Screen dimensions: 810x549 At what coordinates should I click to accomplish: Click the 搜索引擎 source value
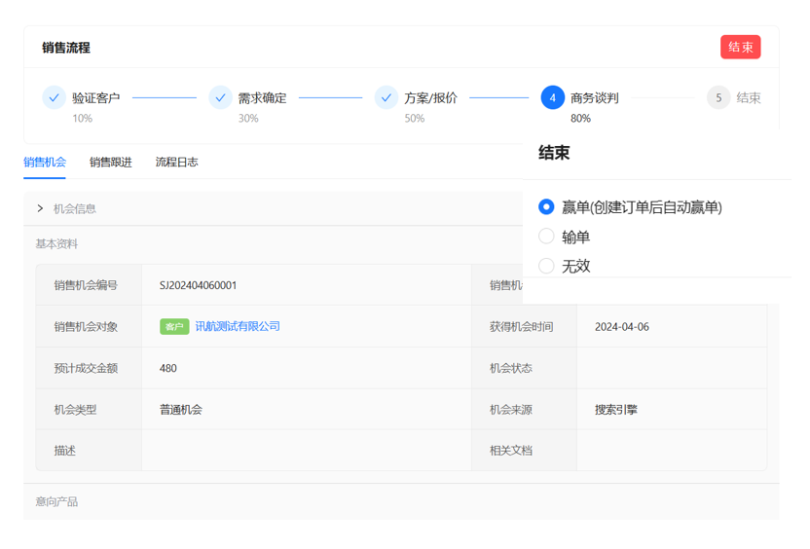(x=615, y=410)
